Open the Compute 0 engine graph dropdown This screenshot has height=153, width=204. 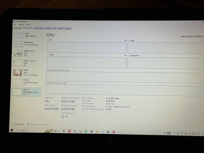tap(133, 55)
